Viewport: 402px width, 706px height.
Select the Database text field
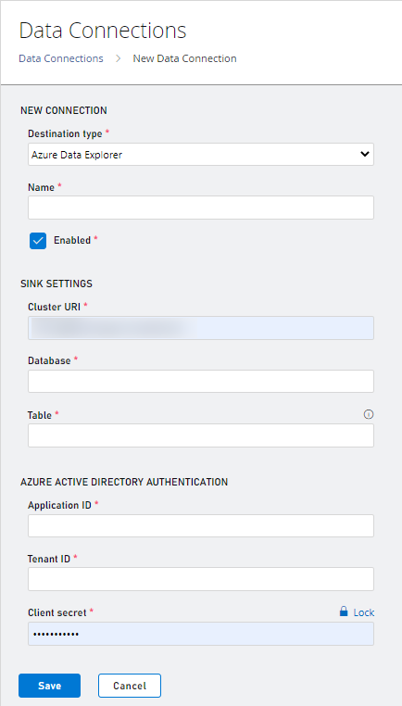(x=201, y=382)
